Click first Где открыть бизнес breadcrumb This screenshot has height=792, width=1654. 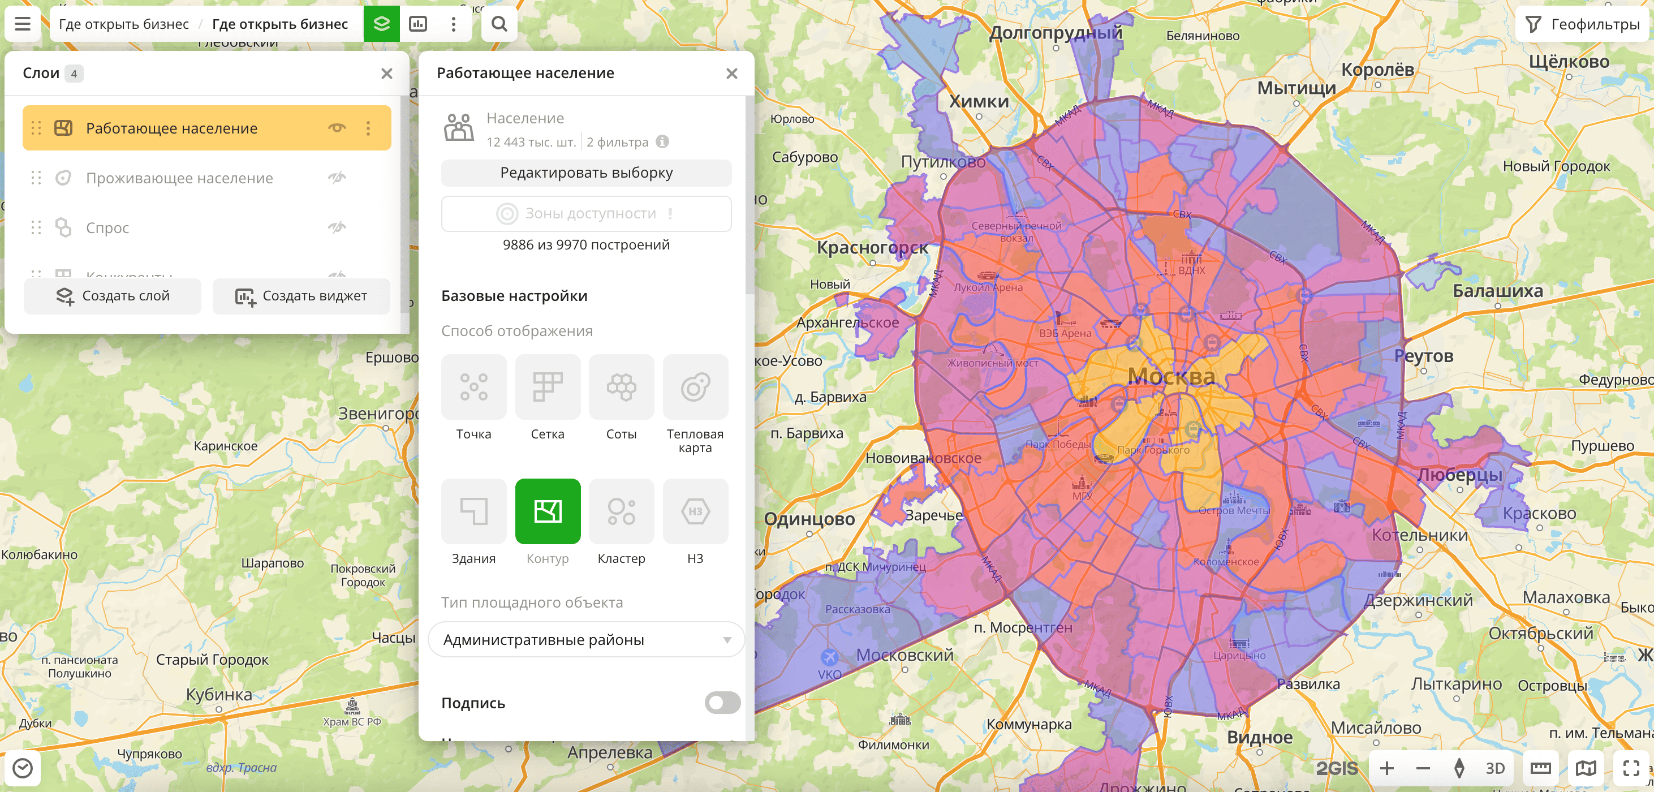(x=124, y=24)
